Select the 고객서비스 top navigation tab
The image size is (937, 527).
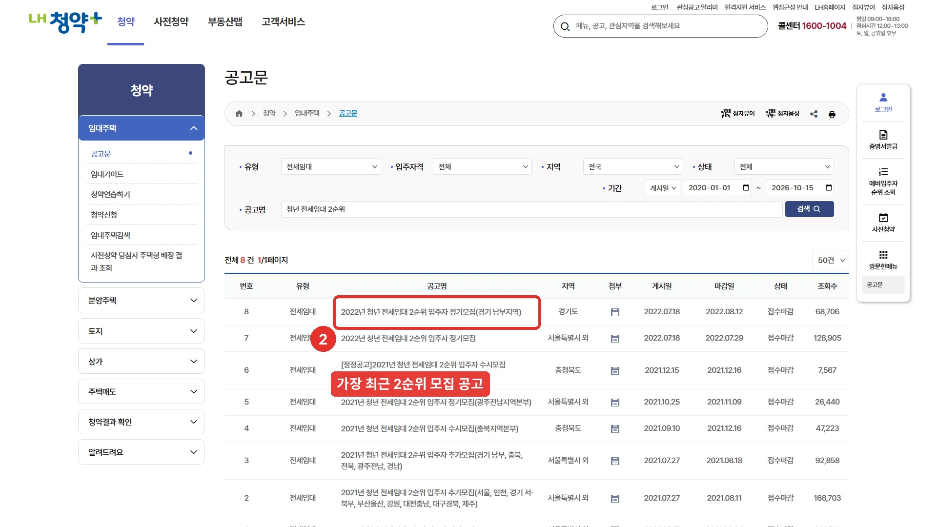point(283,22)
